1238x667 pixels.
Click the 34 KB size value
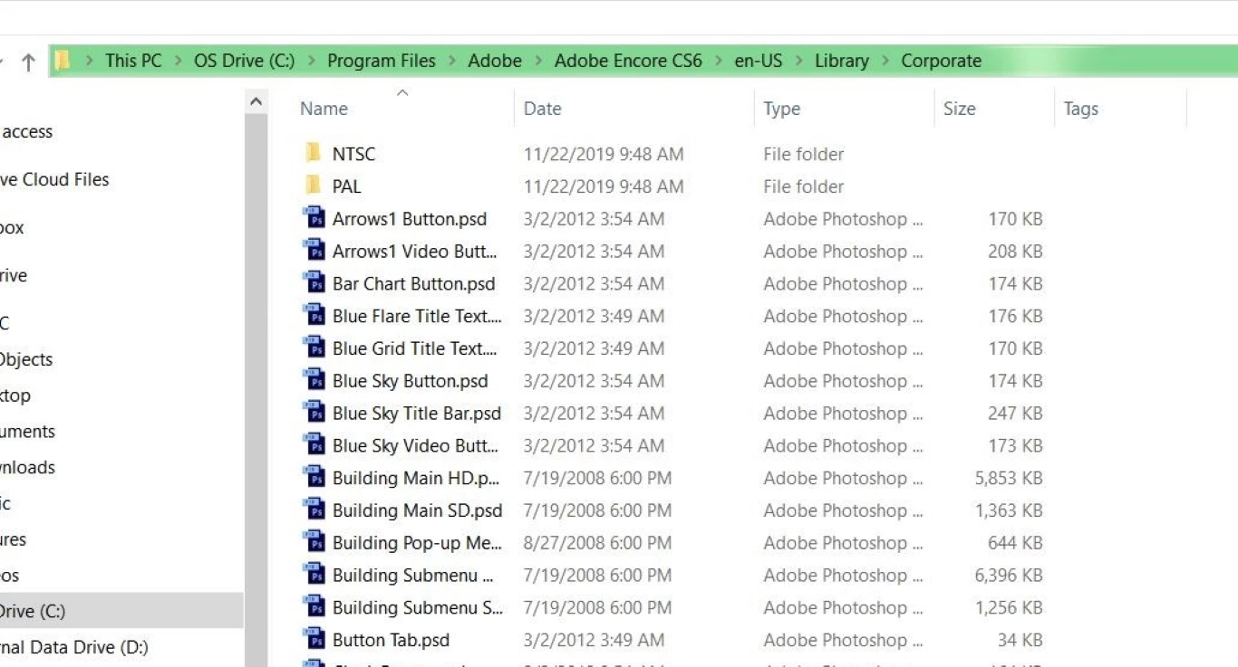(1020, 640)
